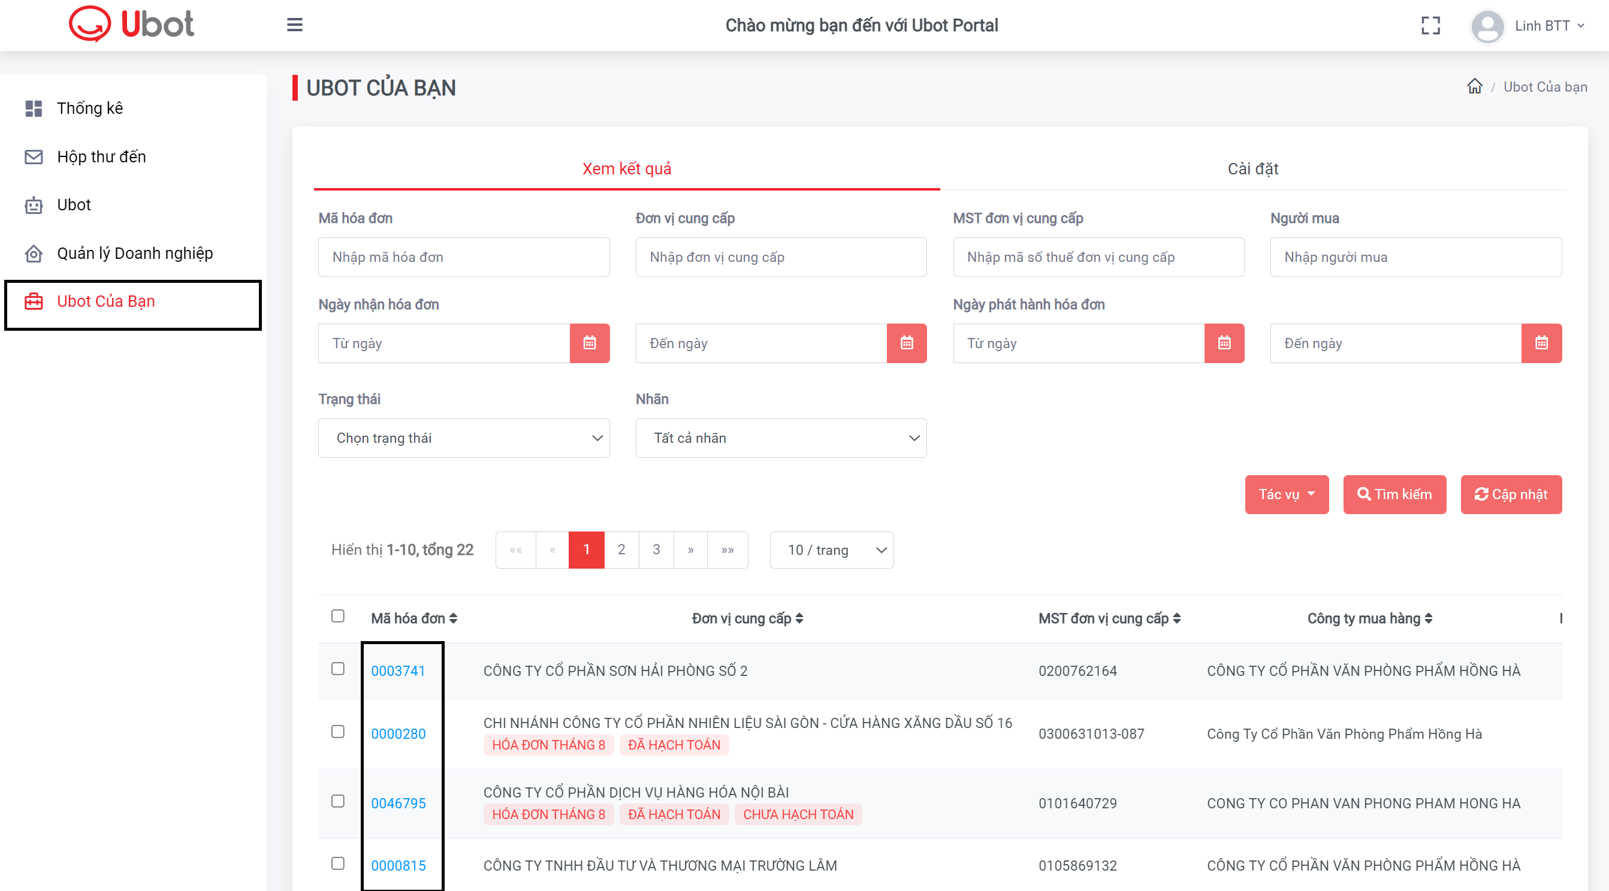Sort by Đơn vị cung cấp column arrows

(799, 618)
